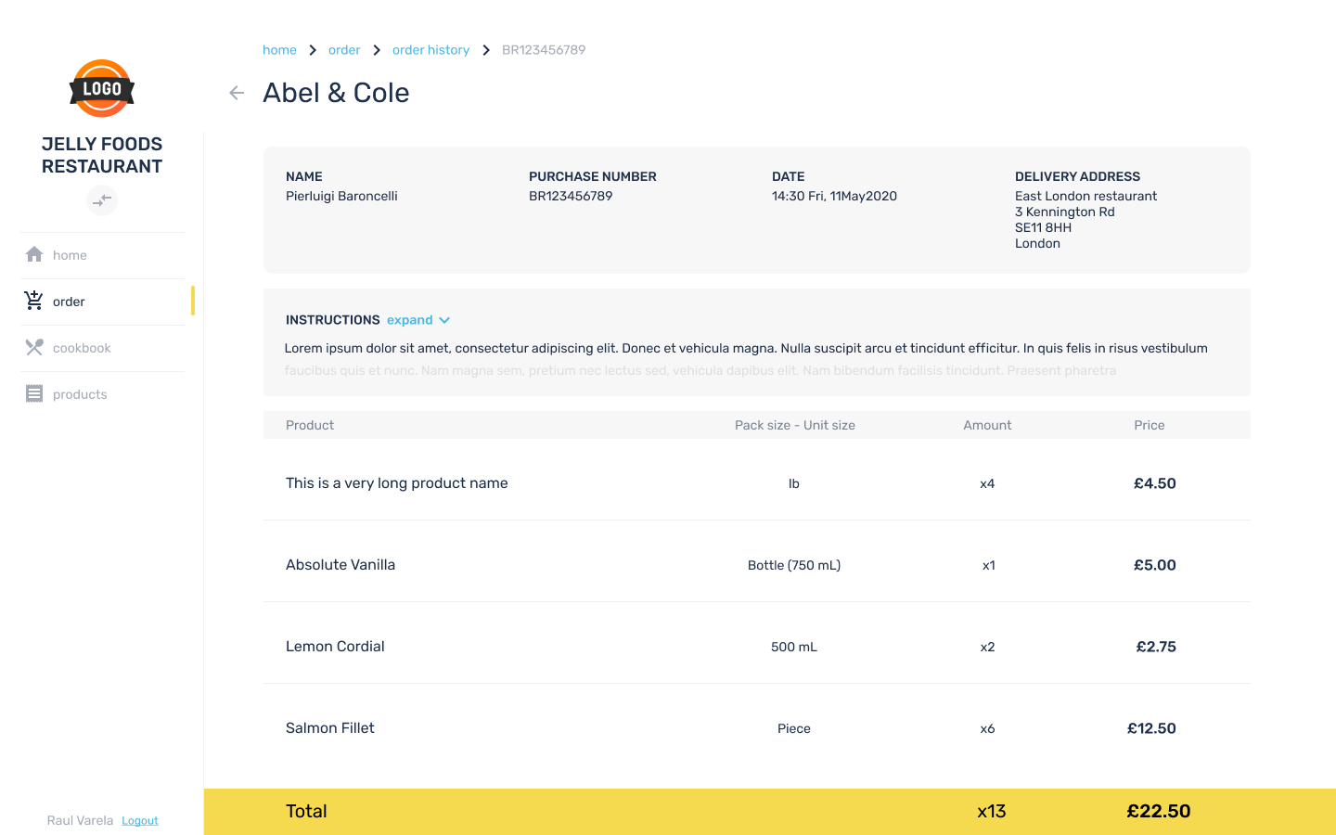Open the cookbook sidebar menu item
The image size is (1336, 835).
tap(103, 348)
